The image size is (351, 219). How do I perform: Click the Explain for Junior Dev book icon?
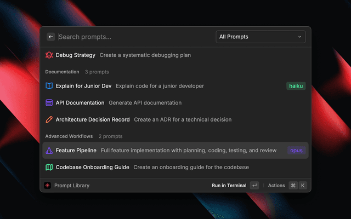(x=49, y=86)
